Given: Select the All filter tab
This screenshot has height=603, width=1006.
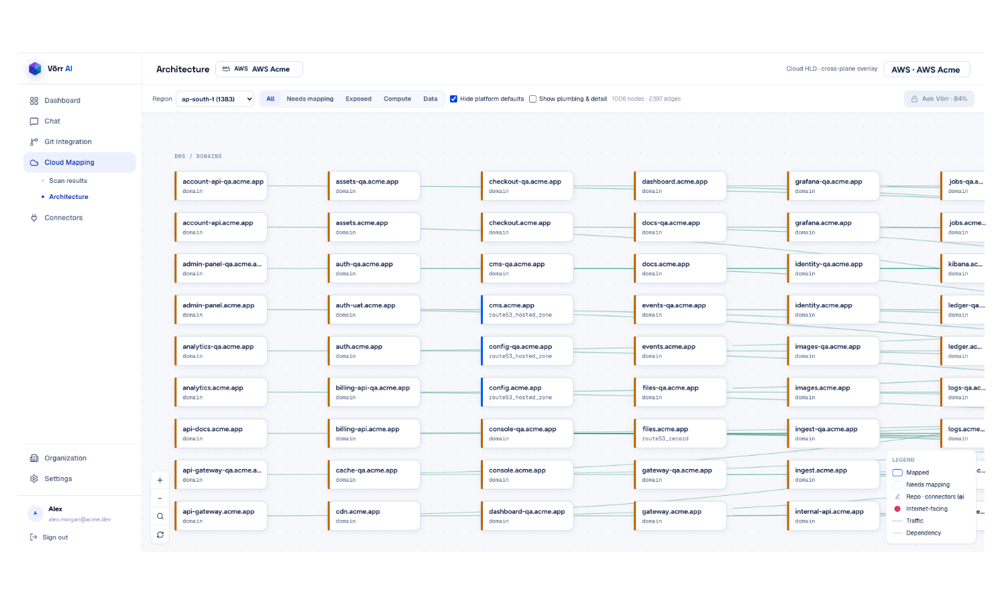Looking at the screenshot, I should tap(271, 99).
